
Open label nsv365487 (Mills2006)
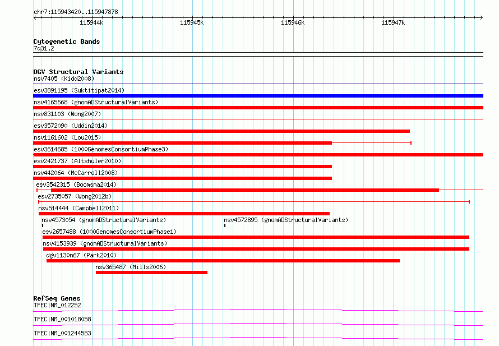tap(131, 267)
